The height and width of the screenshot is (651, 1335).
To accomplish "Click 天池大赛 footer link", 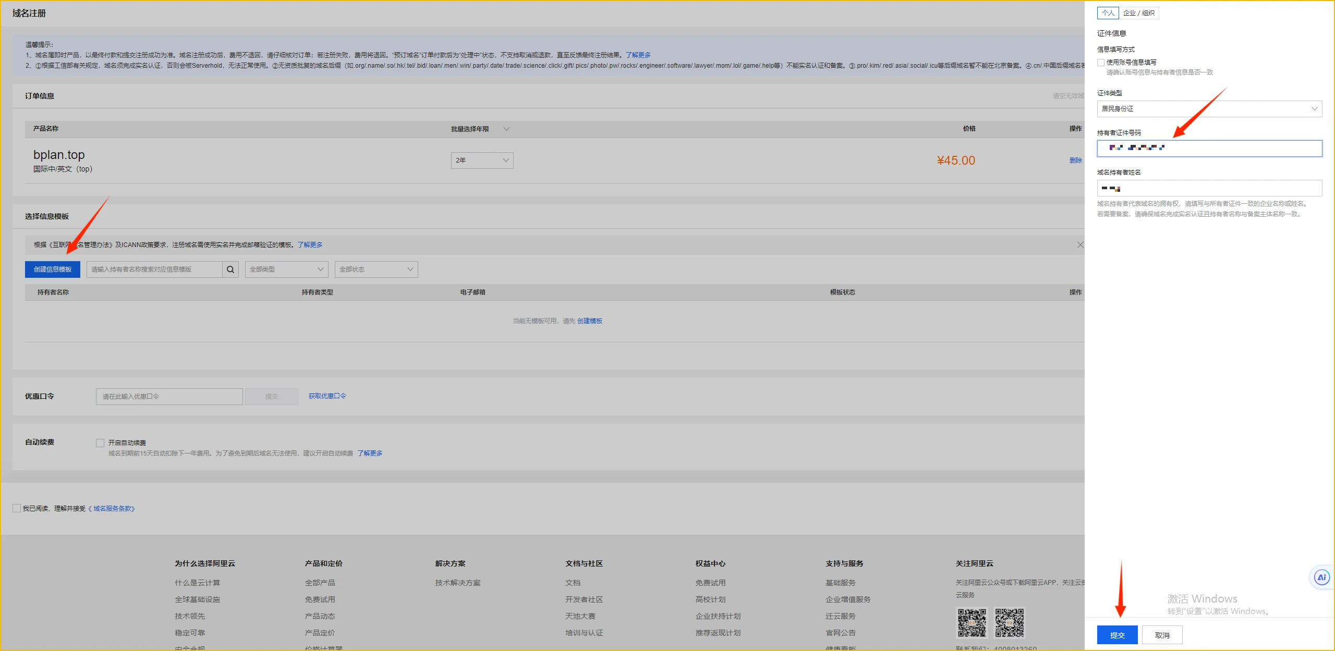I will tap(580, 616).
